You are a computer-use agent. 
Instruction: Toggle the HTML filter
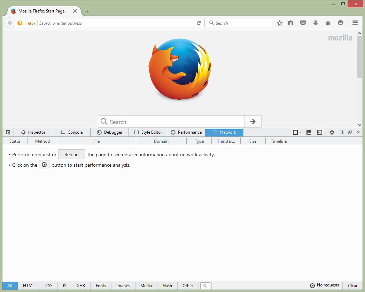(29, 286)
